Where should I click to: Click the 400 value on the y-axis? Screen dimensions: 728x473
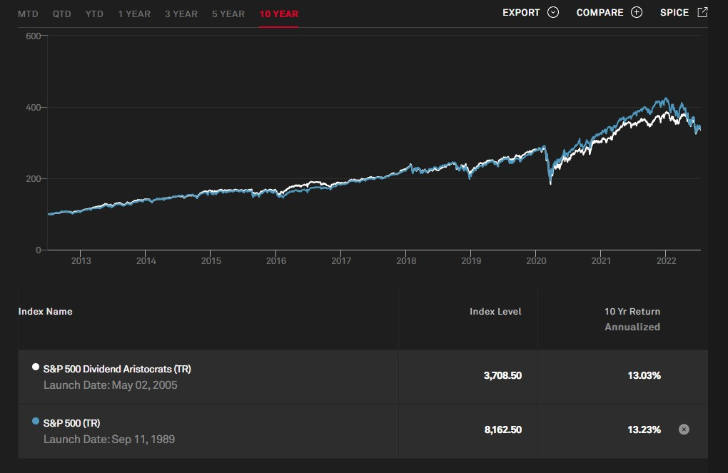34,107
